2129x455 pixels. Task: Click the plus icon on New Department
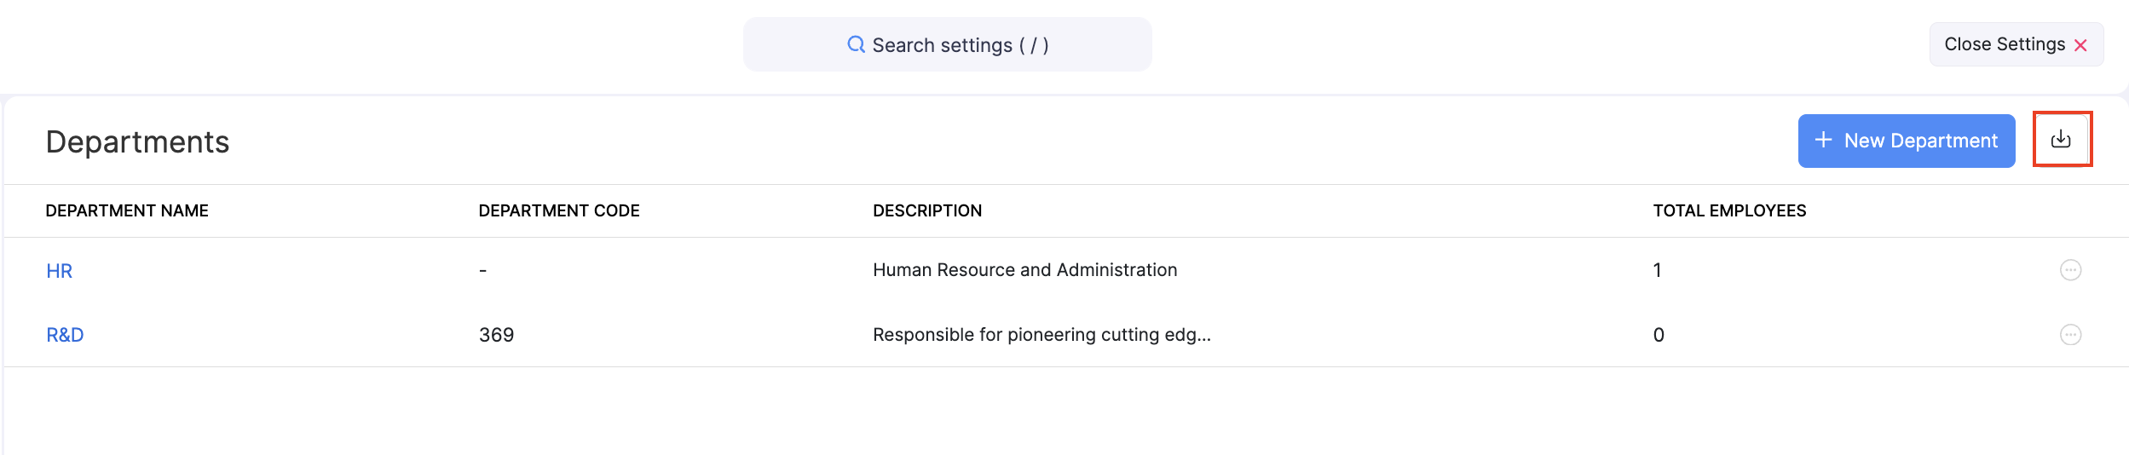pos(1823,140)
